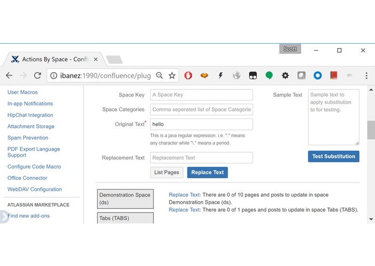This screenshot has width=375, height=266.
Task: Click Find new add-ons link
Action: coord(29,216)
